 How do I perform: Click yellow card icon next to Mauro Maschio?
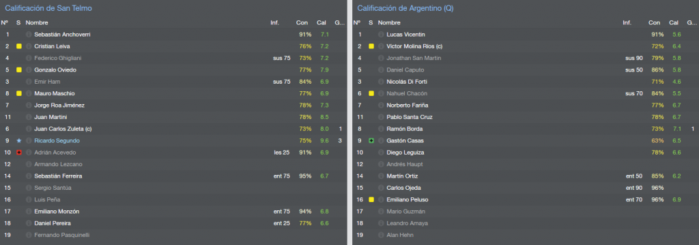click(x=18, y=93)
